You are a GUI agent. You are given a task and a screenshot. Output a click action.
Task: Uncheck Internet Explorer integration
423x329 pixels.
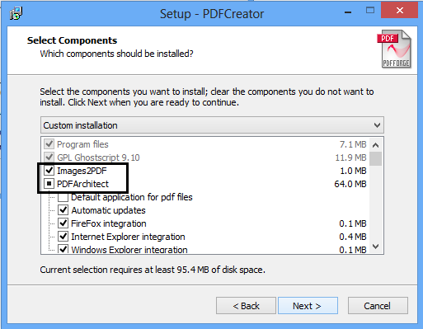click(x=63, y=237)
